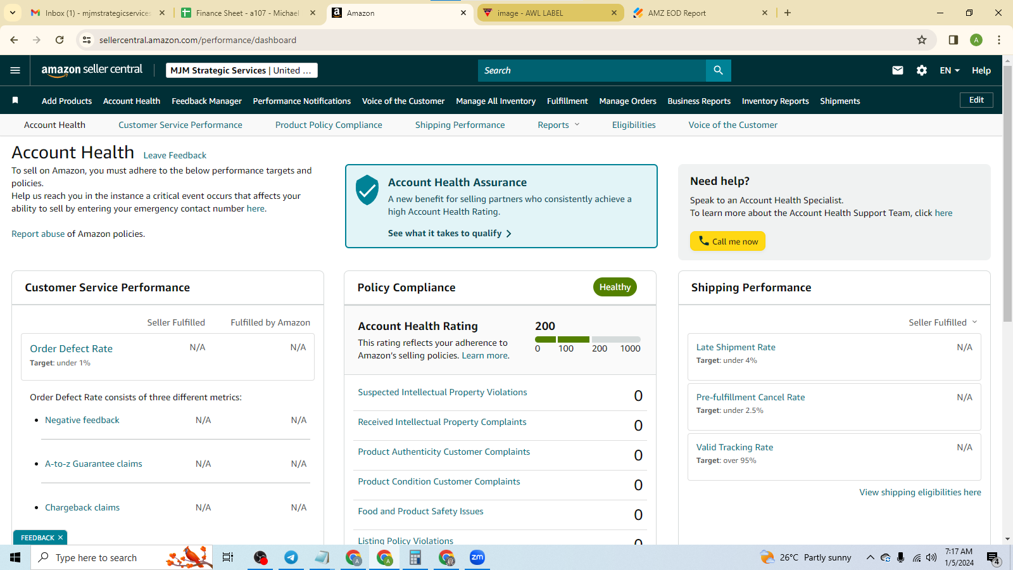This screenshot has height=570, width=1013.
Task: Open the MJM Strategic Services account switcher
Action: coord(242,70)
